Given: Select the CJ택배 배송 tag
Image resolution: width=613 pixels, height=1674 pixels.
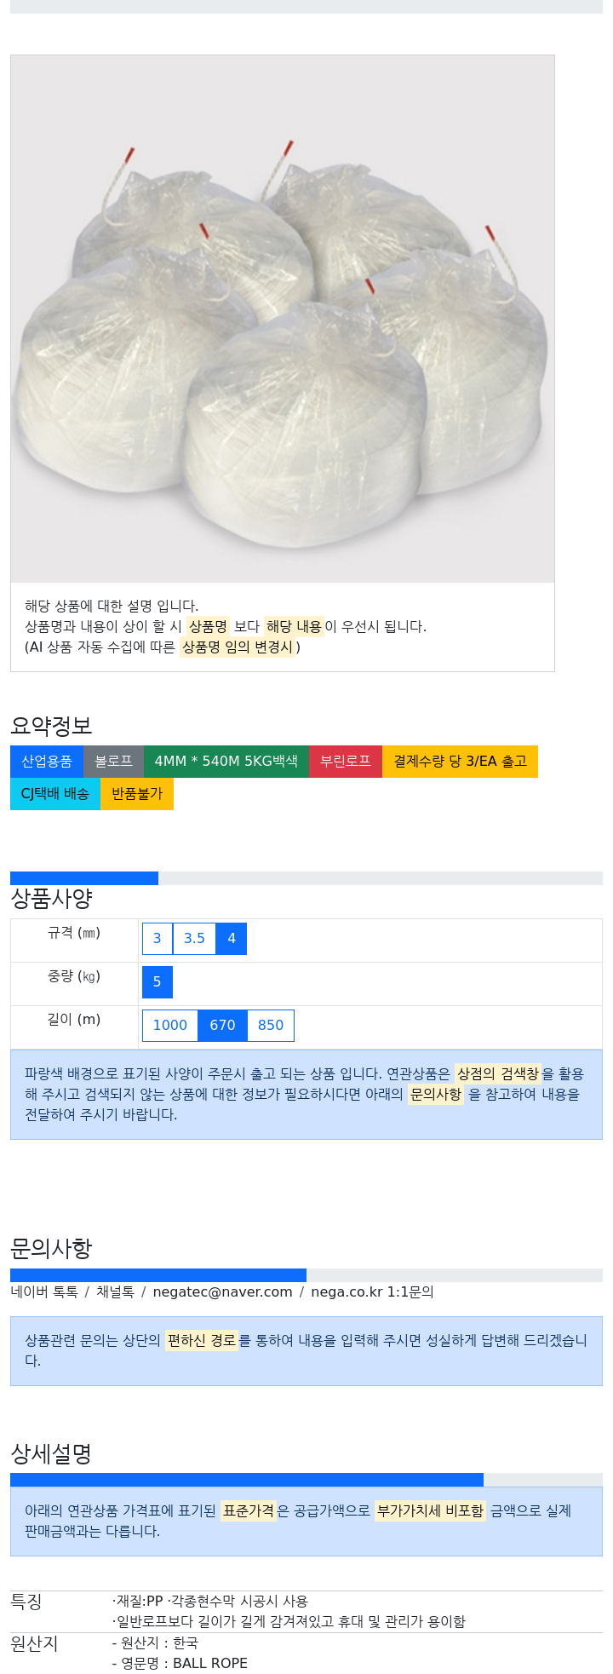Looking at the screenshot, I should 55,794.
